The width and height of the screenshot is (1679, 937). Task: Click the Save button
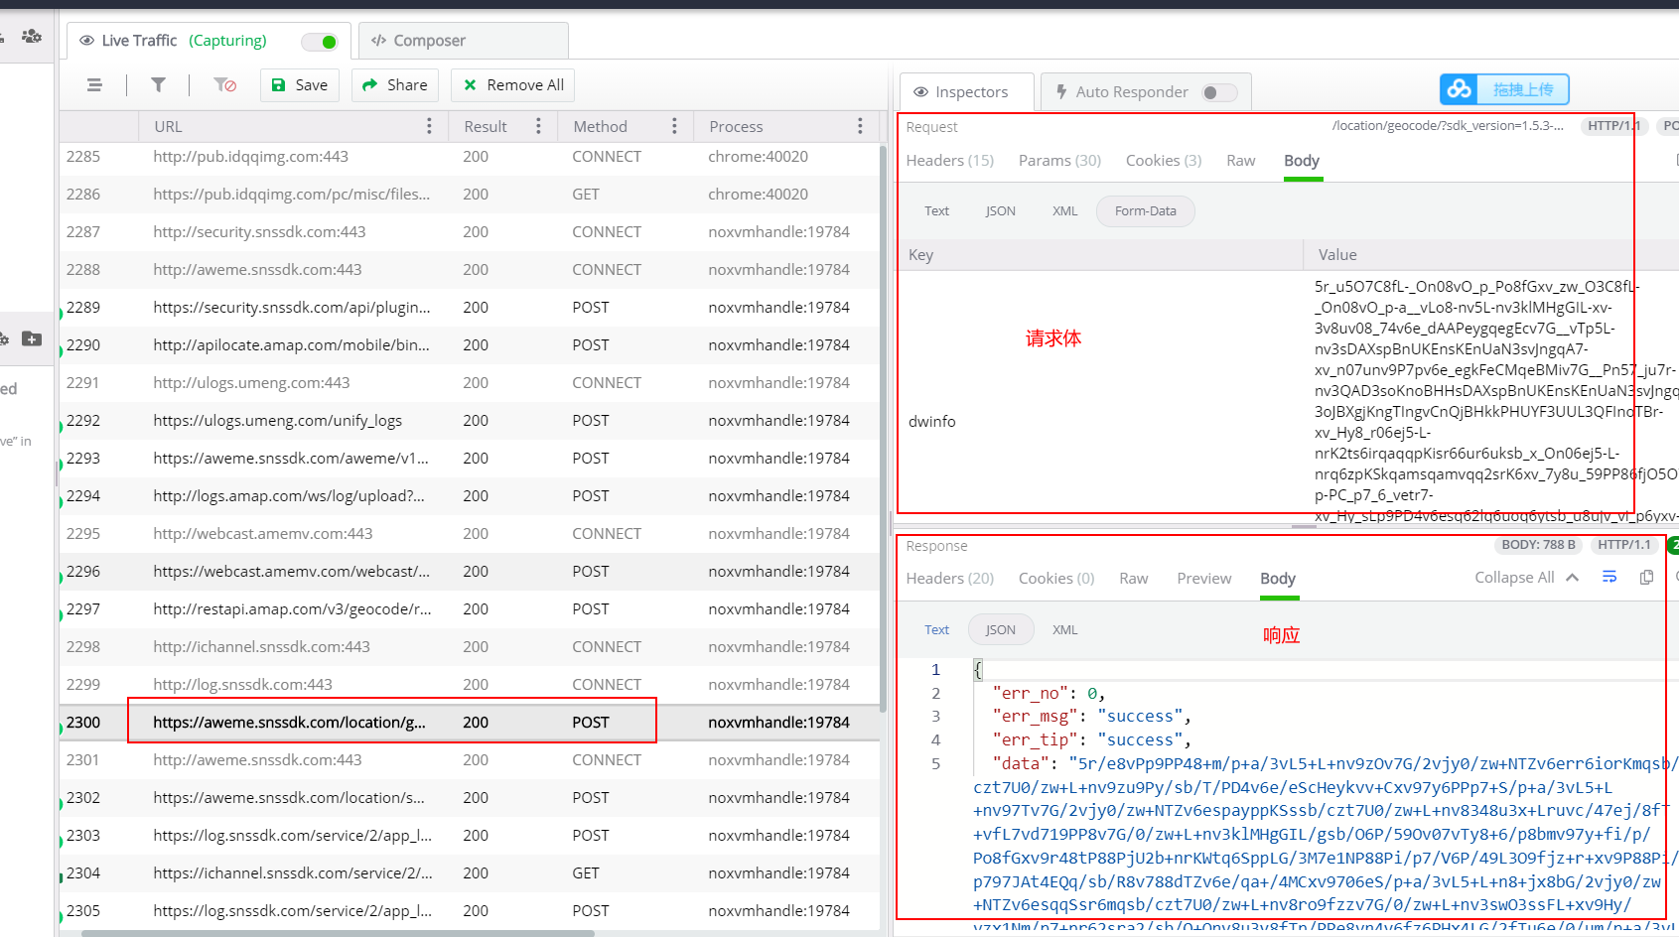point(299,85)
